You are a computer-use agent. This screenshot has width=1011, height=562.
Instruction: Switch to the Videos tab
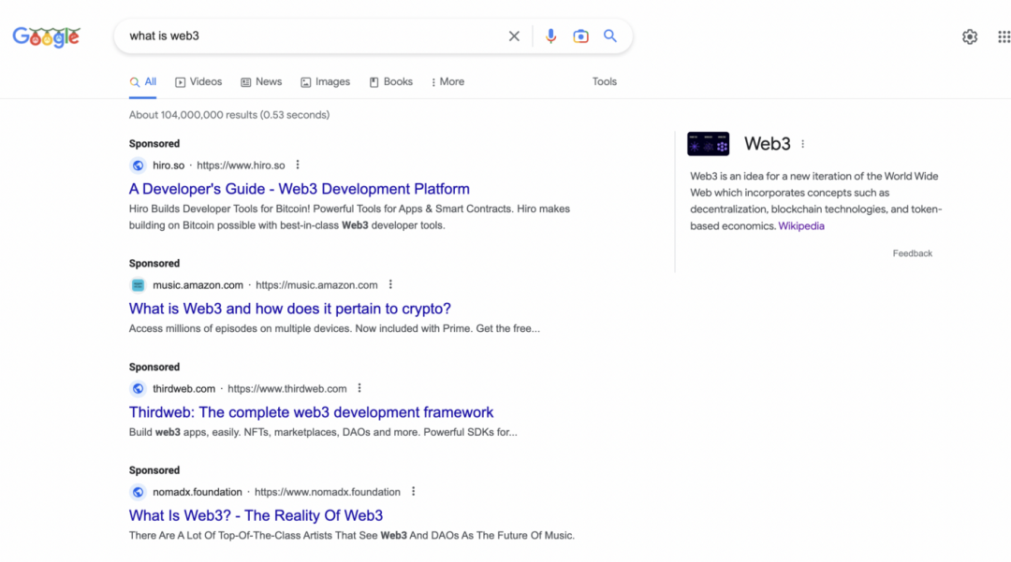pos(198,82)
